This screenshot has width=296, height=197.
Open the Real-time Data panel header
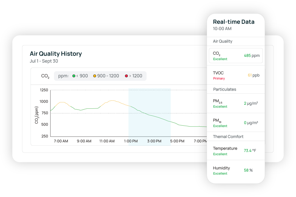(x=234, y=22)
